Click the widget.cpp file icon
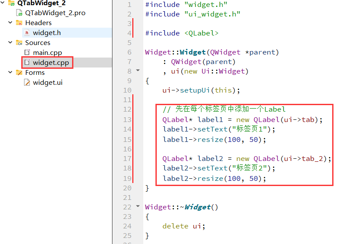Screen dimensions: 340x244 [27, 62]
